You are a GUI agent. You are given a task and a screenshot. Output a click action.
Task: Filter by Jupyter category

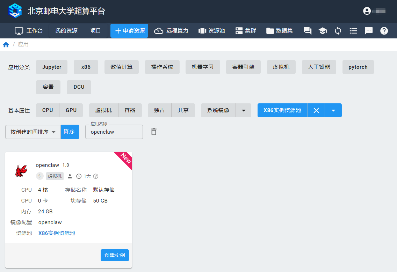[52, 67]
